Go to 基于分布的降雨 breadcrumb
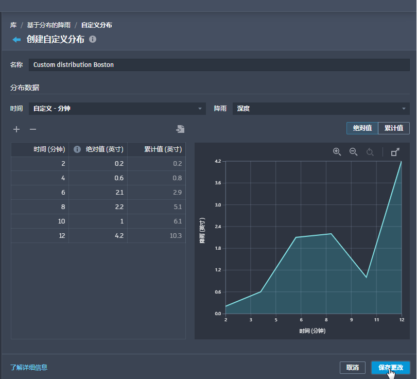This screenshot has height=379, width=417. click(49, 25)
